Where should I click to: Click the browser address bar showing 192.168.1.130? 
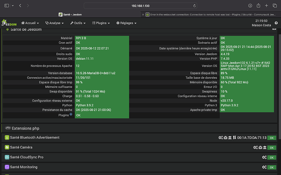click(x=140, y=6)
